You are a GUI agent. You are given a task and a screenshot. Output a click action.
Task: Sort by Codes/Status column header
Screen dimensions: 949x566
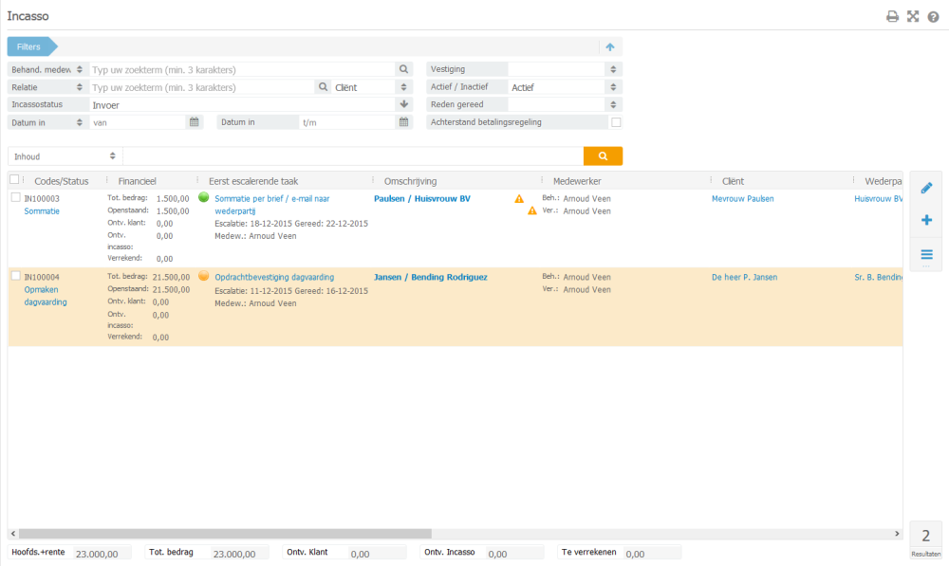coord(61,181)
